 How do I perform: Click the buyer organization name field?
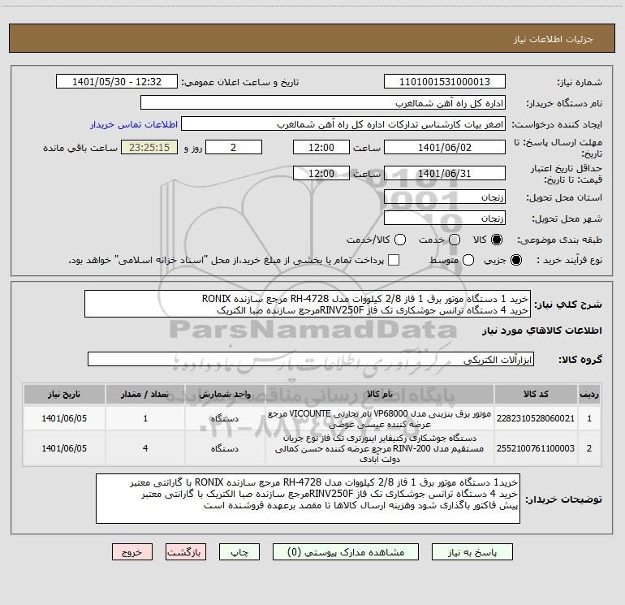tap(323, 102)
